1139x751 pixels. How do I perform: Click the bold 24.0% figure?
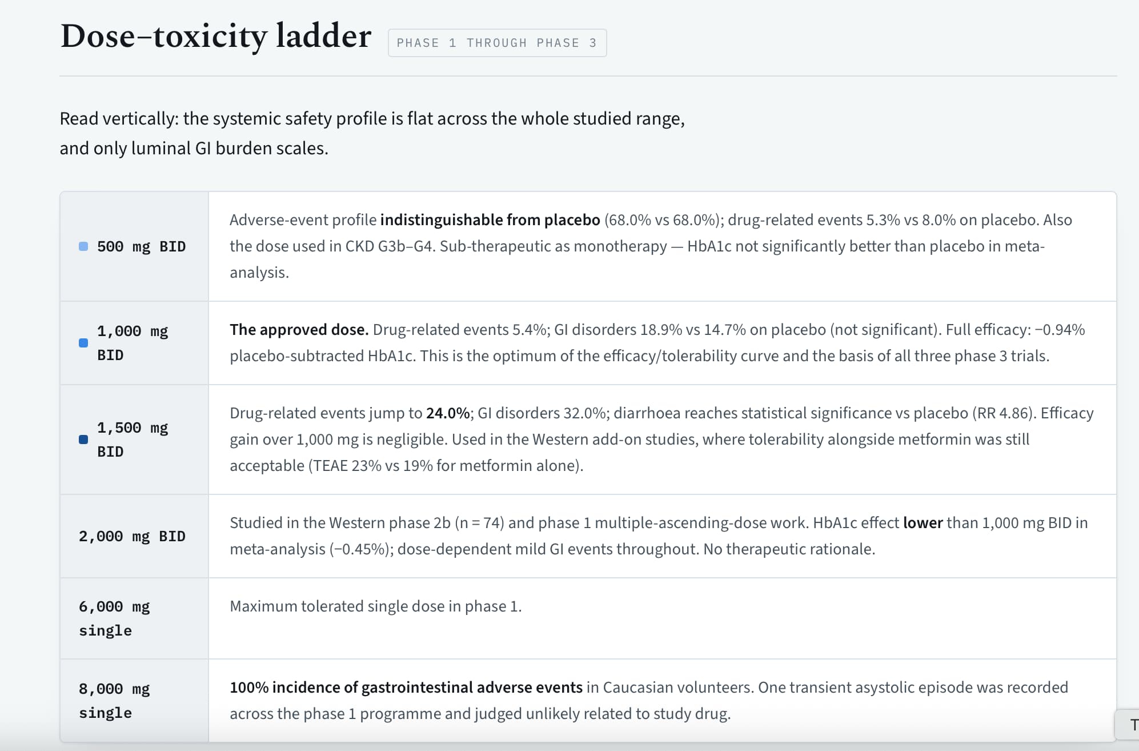coord(448,413)
